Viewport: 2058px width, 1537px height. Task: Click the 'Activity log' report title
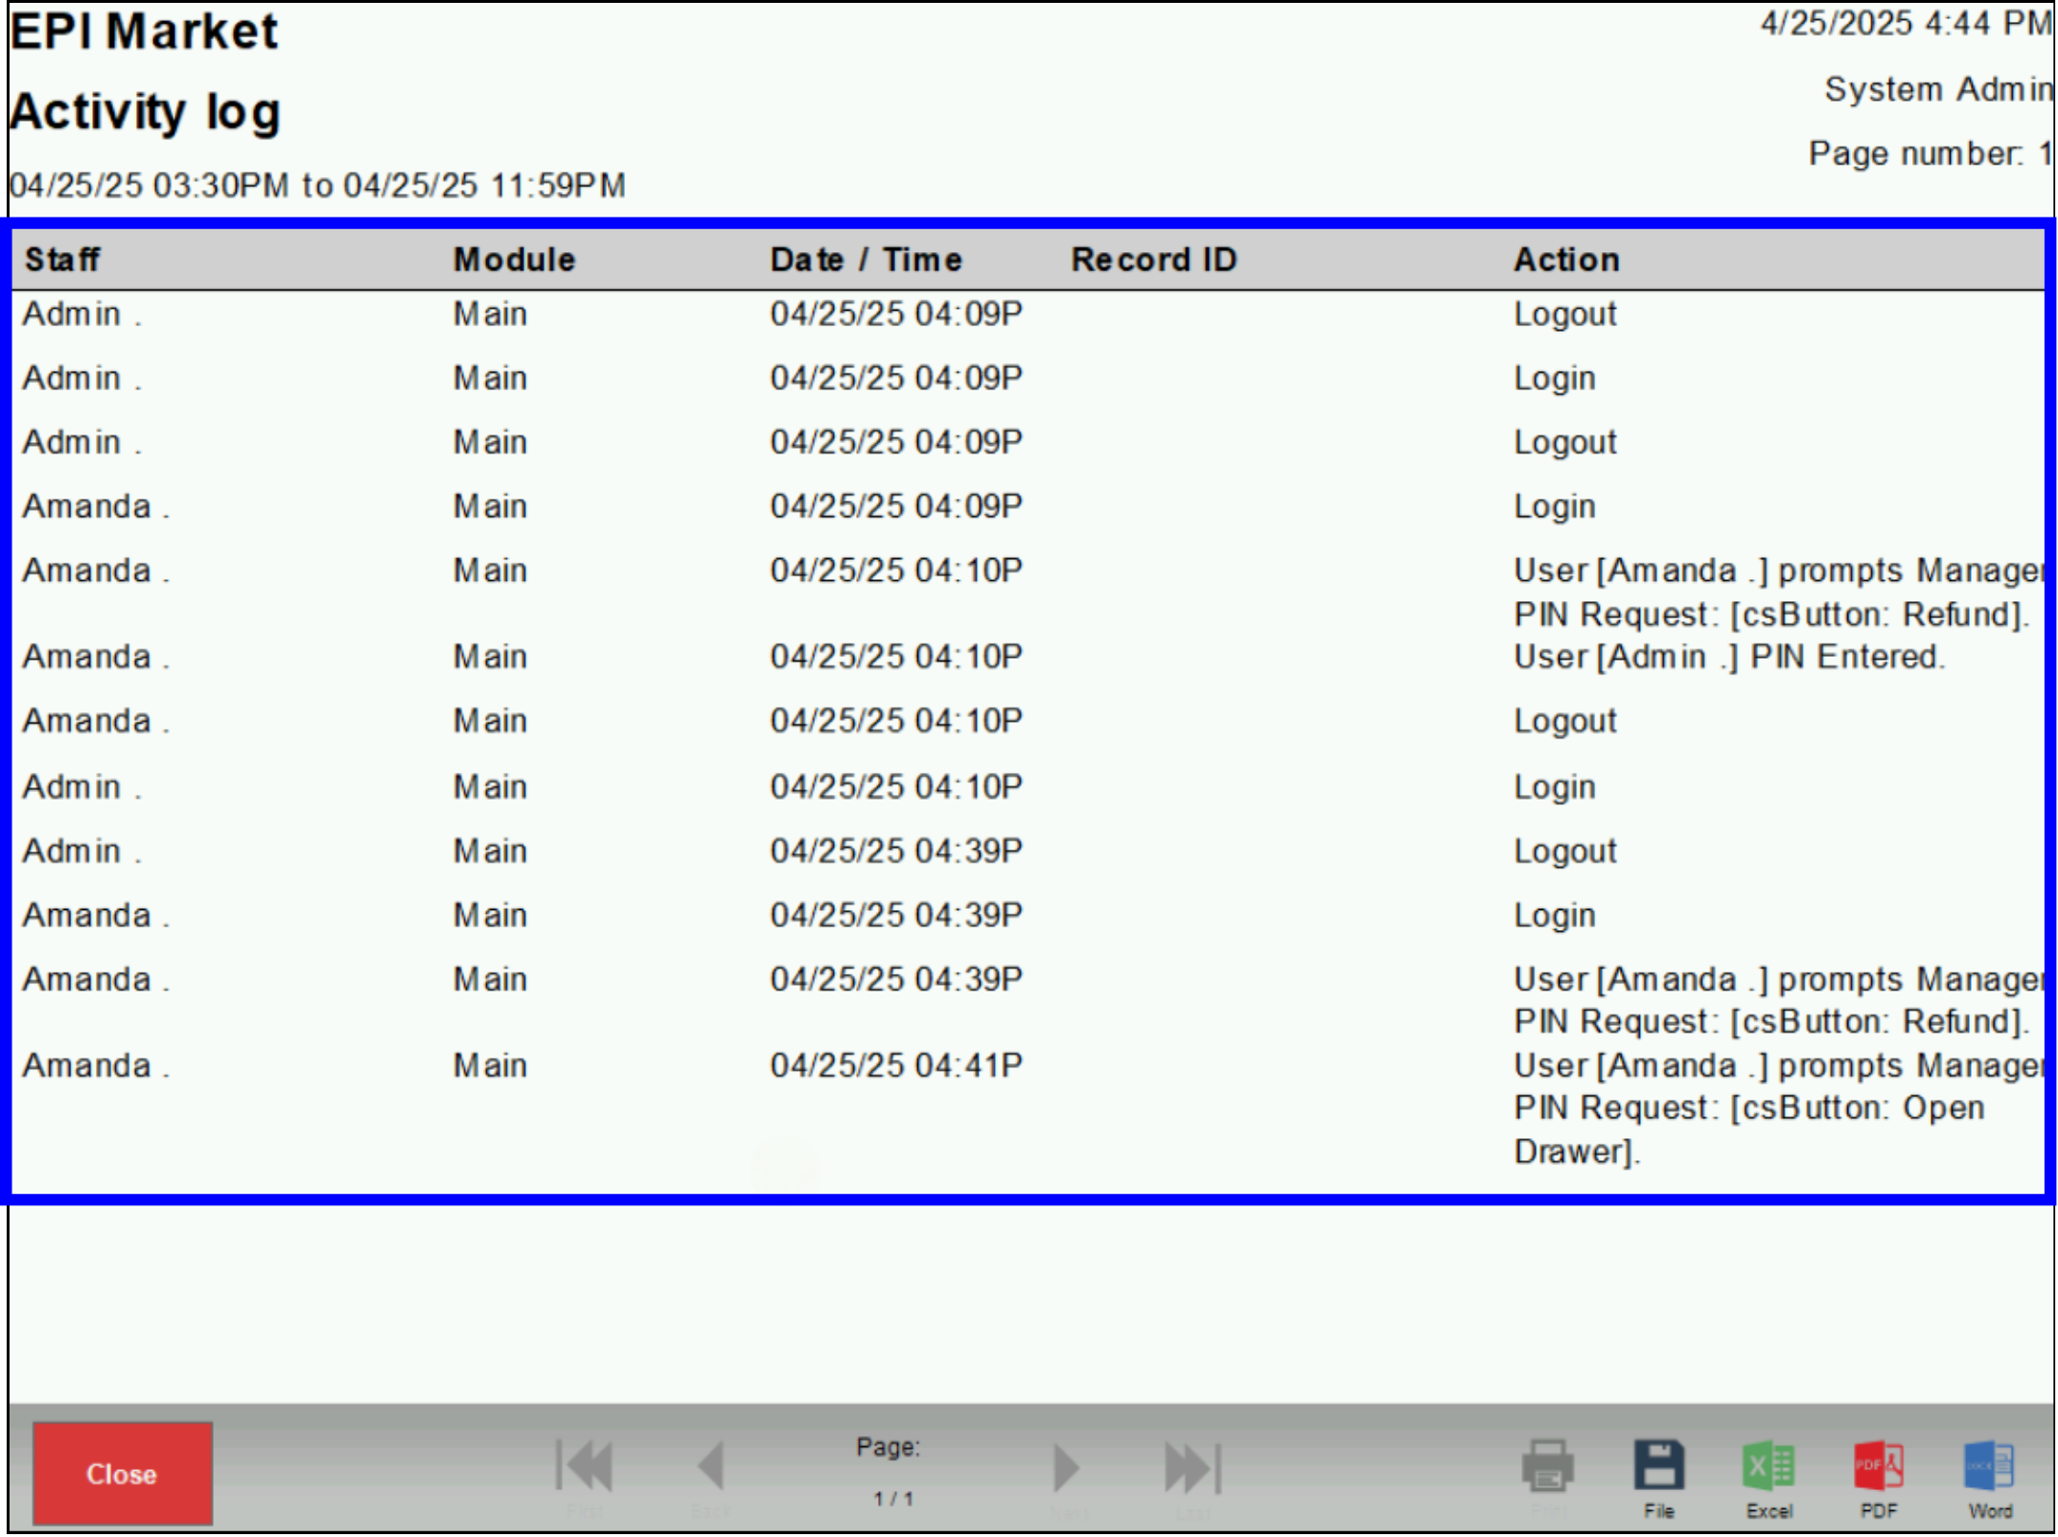(x=146, y=112)
